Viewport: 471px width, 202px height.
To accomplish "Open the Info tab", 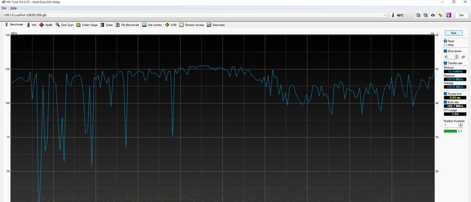I will (x=31, y=25).
